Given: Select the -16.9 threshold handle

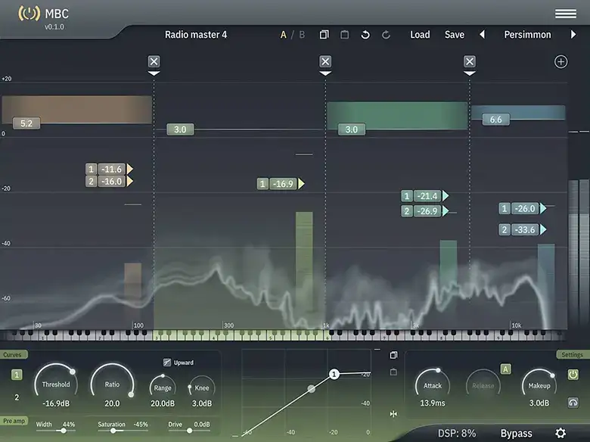Looking at the screenshot, I should pyautogui.click(x=281, y=184).
